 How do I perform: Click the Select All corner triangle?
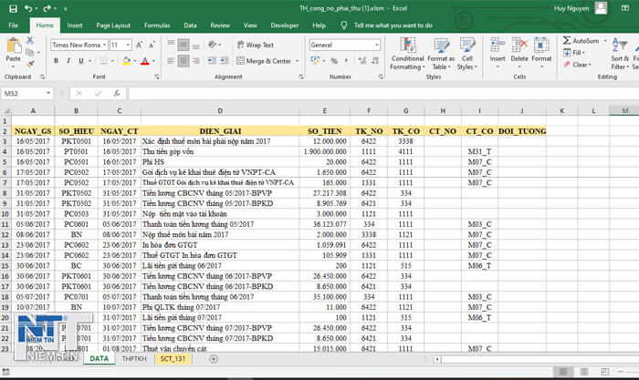6,110
